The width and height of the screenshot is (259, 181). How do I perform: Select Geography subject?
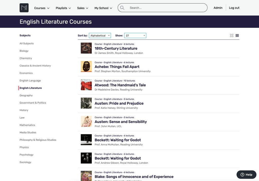[26, 95]
